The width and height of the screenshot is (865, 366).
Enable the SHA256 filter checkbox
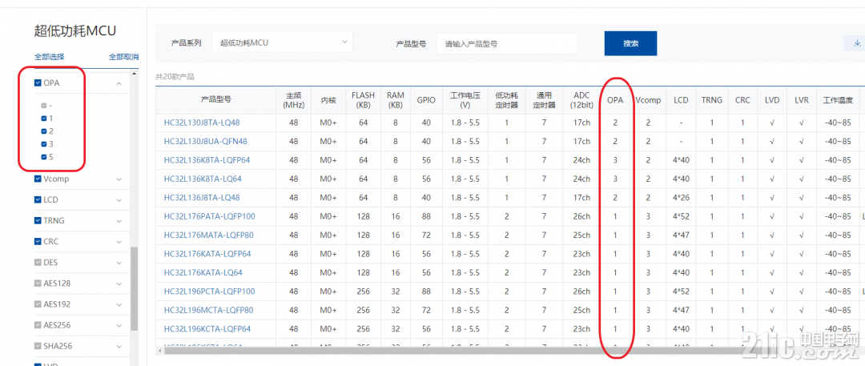tap(38, 347)
